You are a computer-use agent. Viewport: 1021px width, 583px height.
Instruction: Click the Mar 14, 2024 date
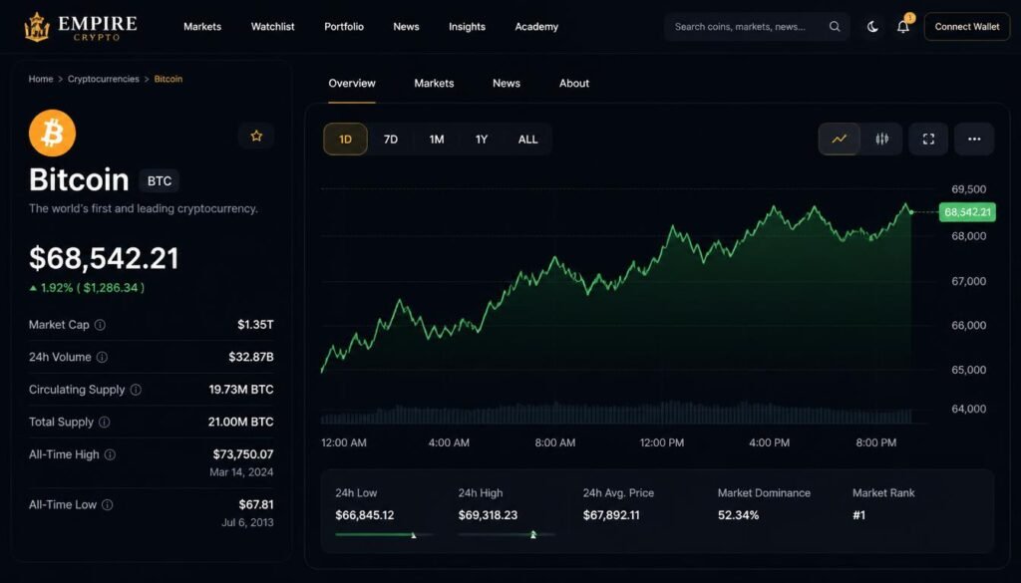click(x=241, y=472)
